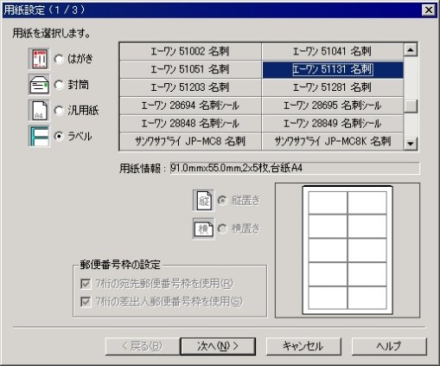The image size is (440, 366).
Task: Click the postcard (はがき) icon
Action: [39, 59]
